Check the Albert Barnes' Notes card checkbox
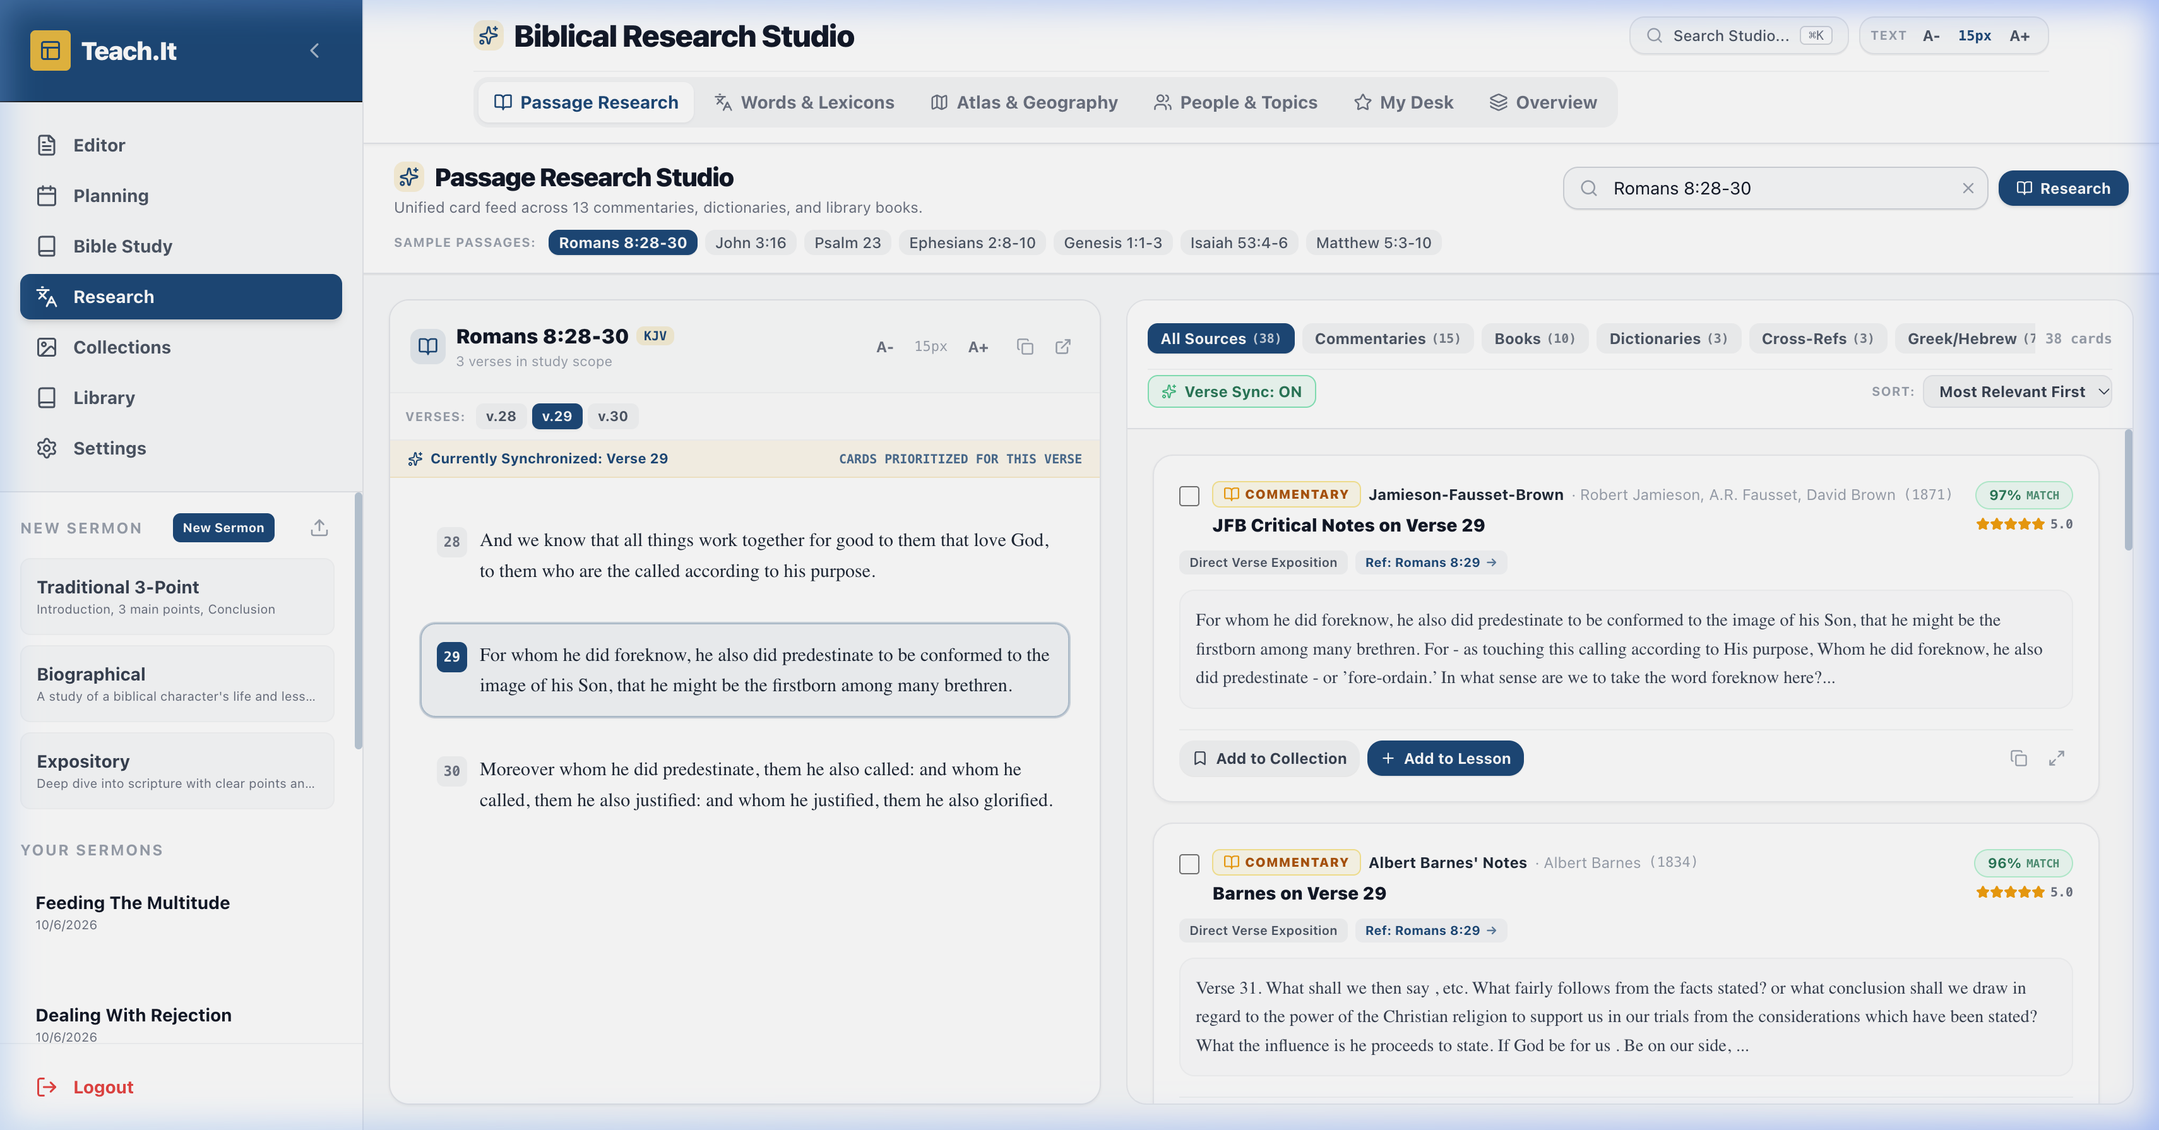This screenshot has width=2159, height=1130. (1189, 864)
